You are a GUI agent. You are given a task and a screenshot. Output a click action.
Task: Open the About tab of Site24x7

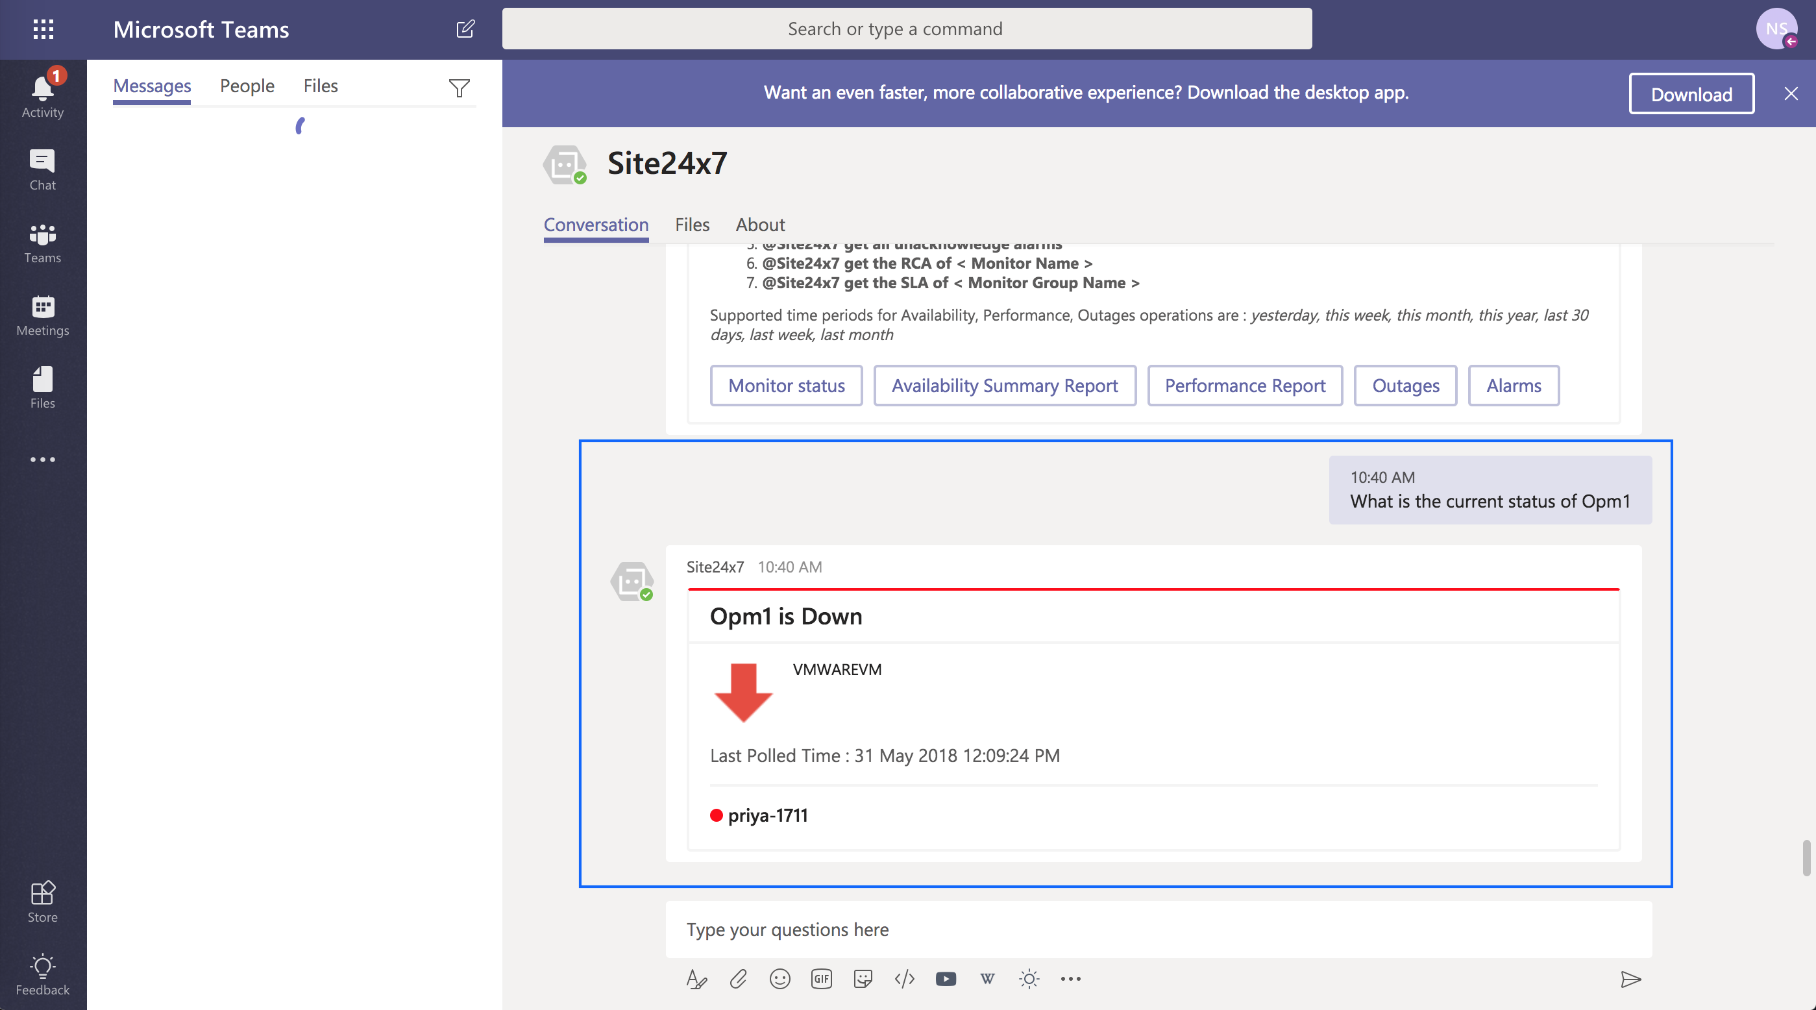[759, 224]
